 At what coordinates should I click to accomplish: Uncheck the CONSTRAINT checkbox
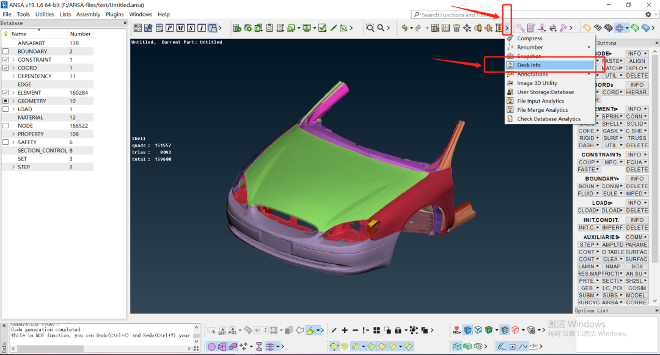5,60
